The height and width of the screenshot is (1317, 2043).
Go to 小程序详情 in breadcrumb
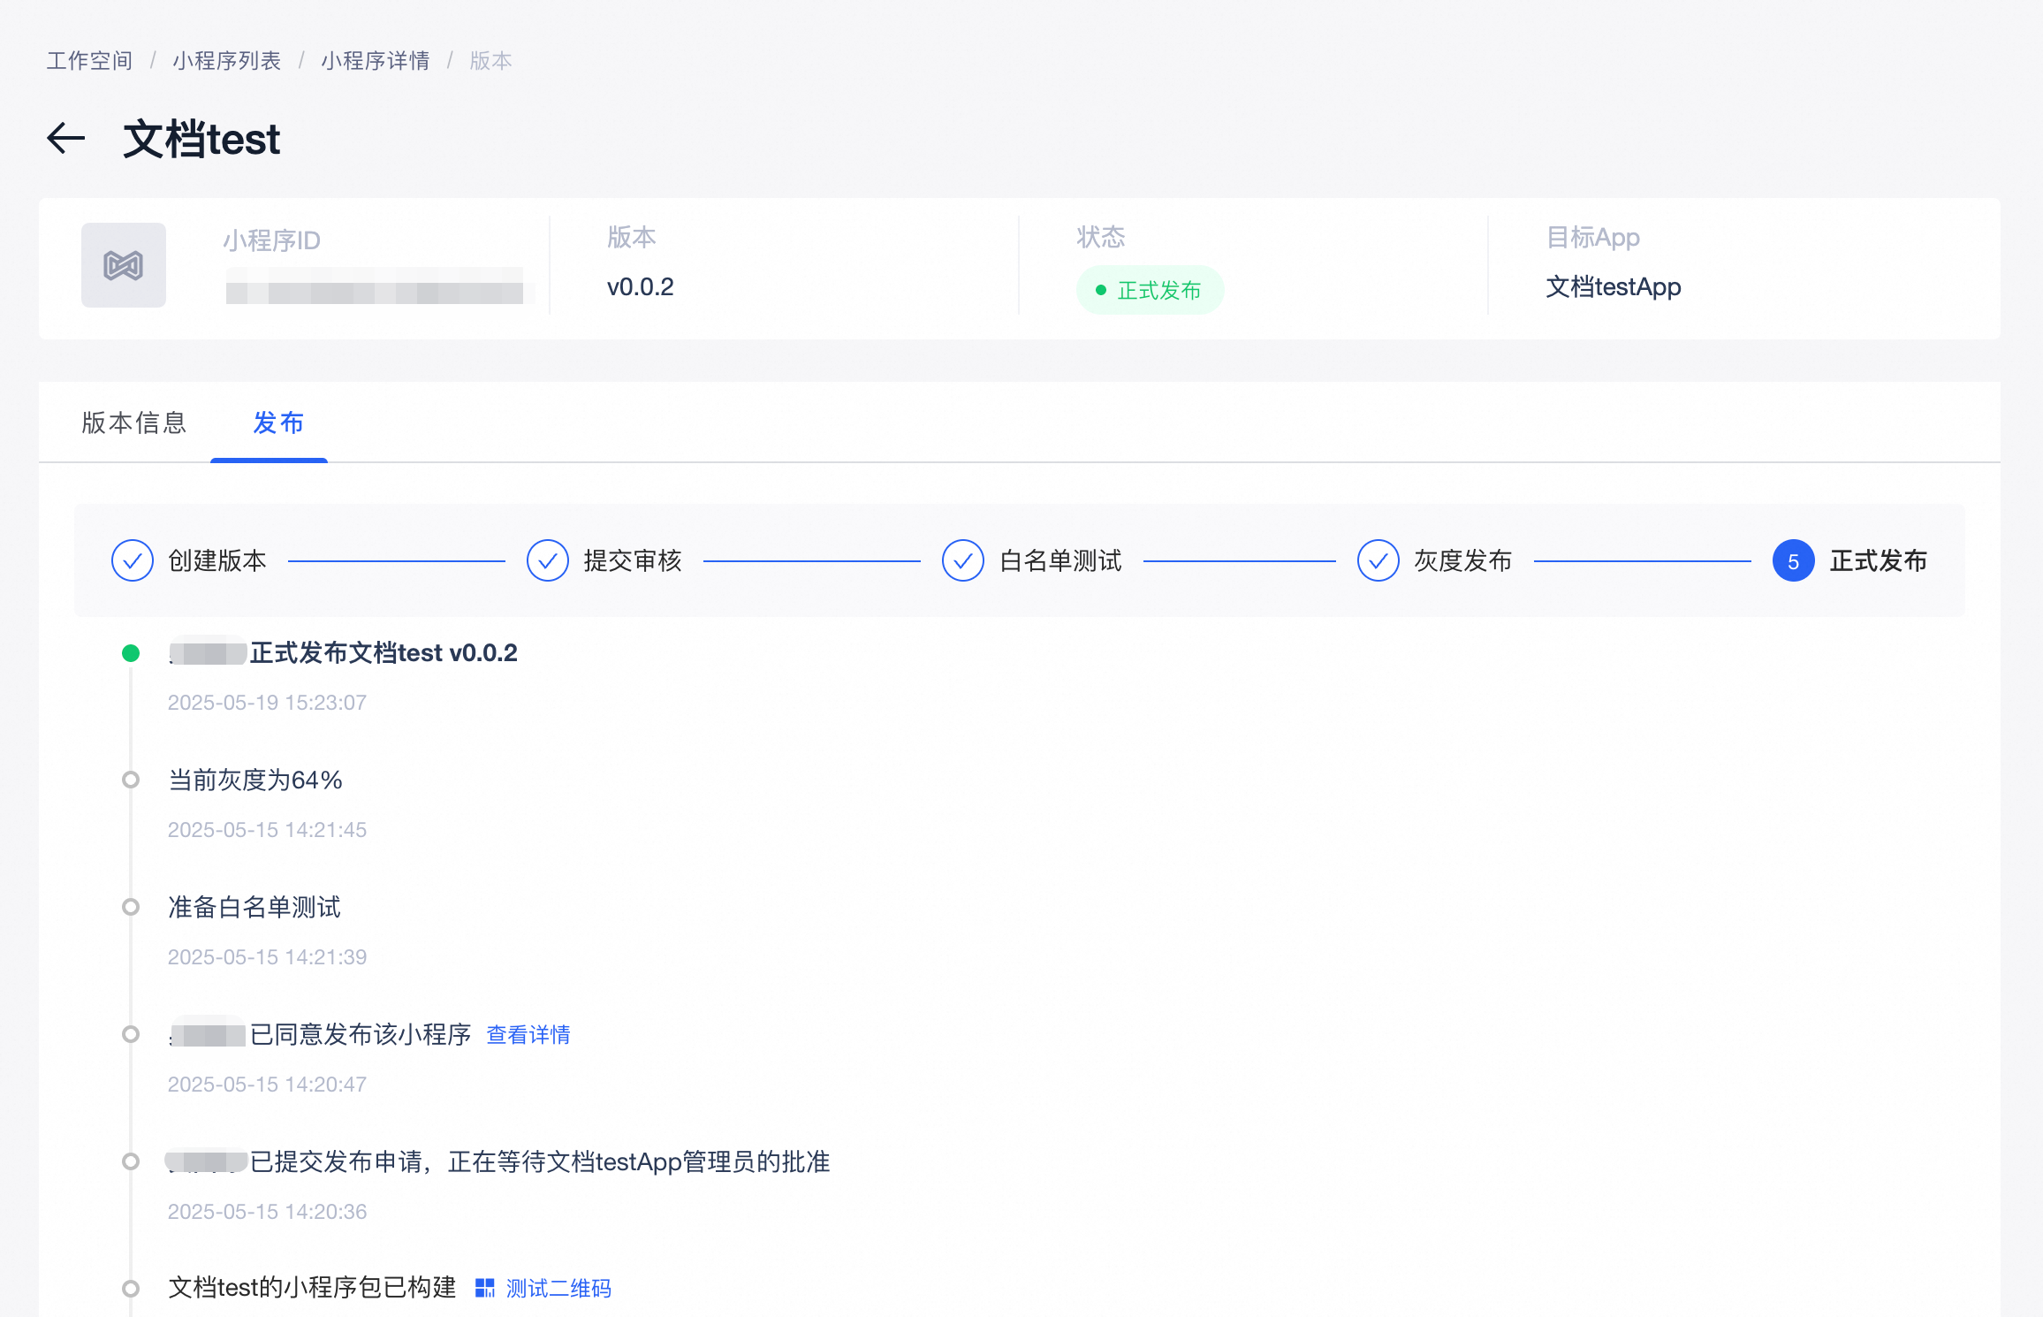click(x=376, y=60)
